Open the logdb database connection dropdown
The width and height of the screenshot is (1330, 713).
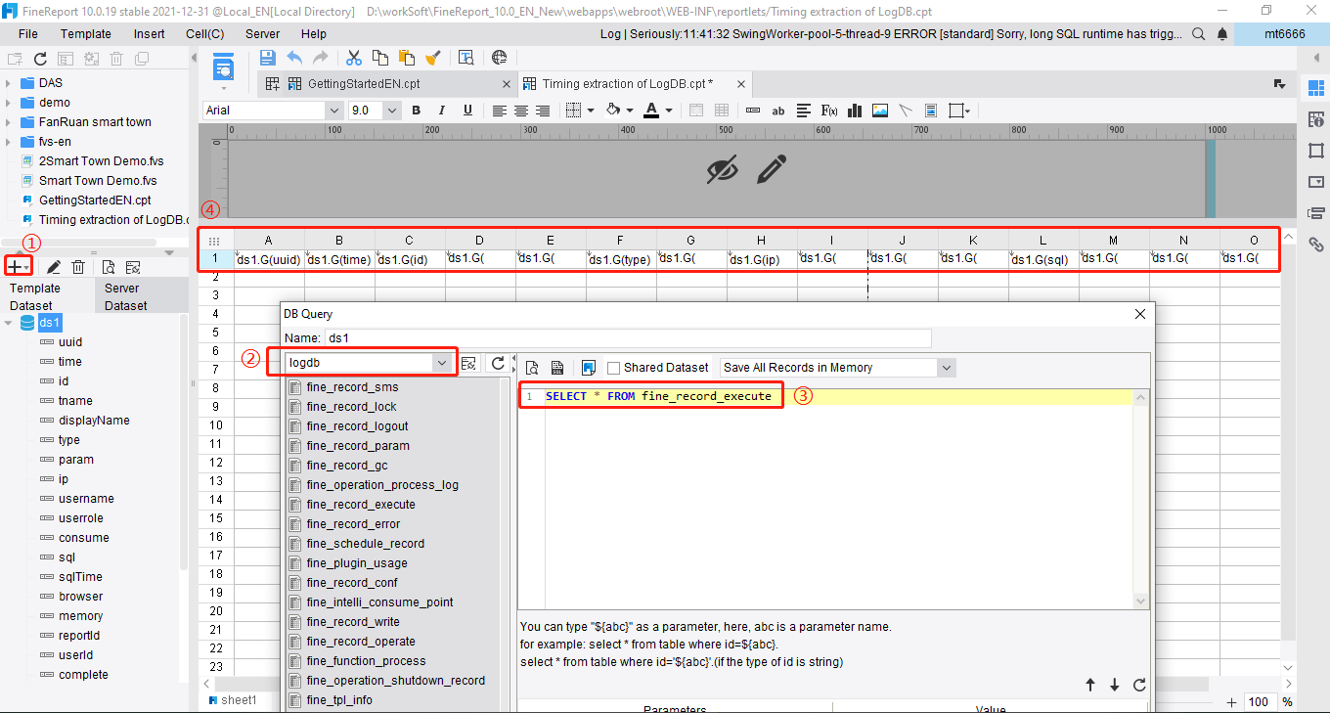tap(443, 363)
